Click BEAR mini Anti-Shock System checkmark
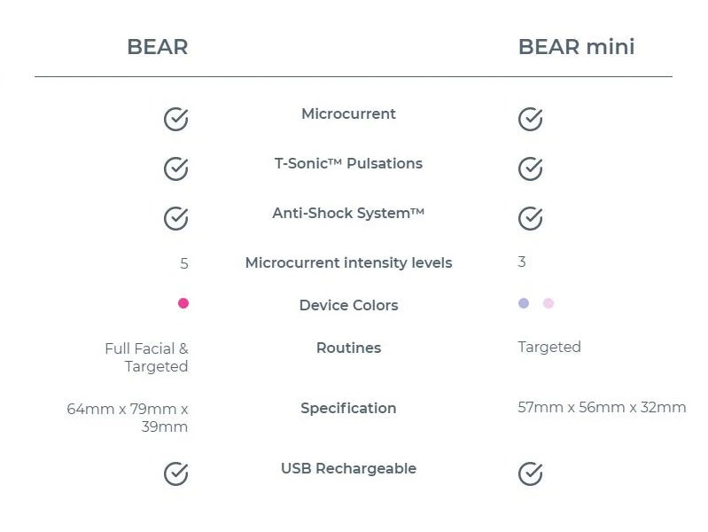Screen dimensions: 708x532 click(x=530, y=218)
